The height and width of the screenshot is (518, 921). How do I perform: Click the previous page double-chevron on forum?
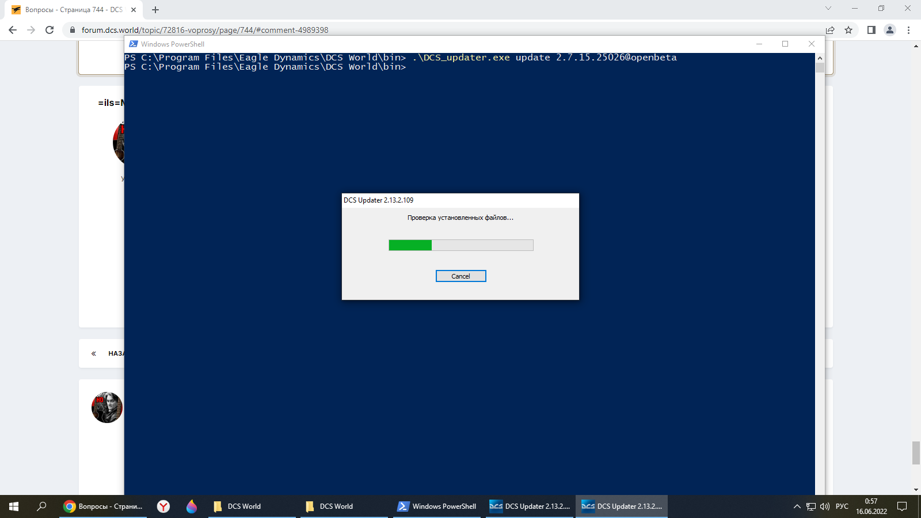94,353
